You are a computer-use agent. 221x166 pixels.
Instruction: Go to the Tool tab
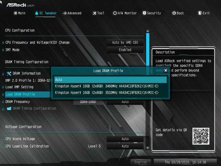click(99, 13)
